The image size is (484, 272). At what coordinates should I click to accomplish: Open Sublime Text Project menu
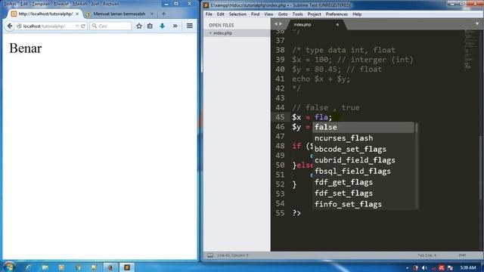click(315, 14)
